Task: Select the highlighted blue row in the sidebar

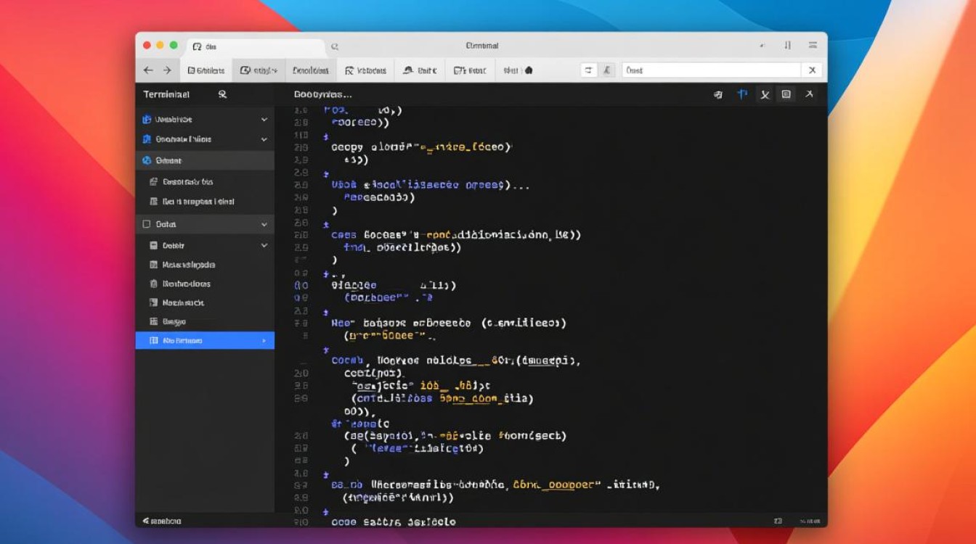Action: tap(205, 340)
